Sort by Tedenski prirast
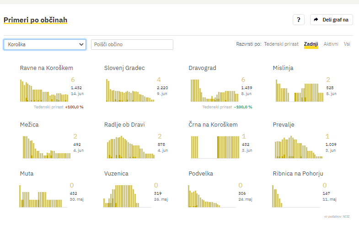 coord(281,44)
